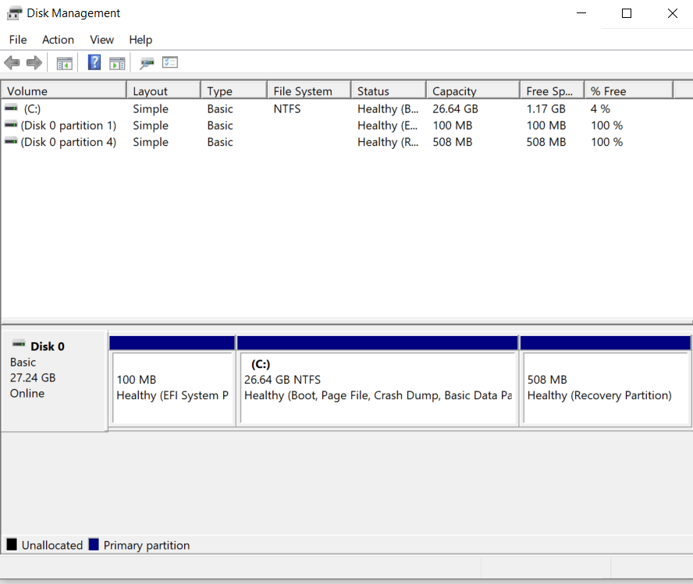
Task: Click the disk-and-key toolbar icon
Action: pos(147,63)
